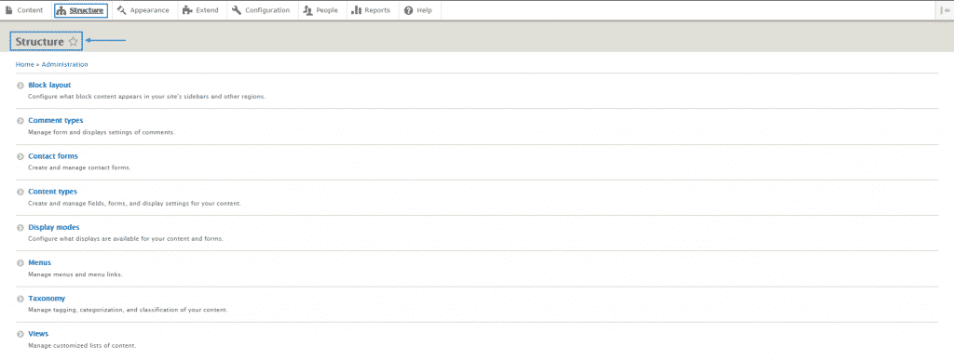Click the arrow bullet icon before Views

(x=20, y=334)
